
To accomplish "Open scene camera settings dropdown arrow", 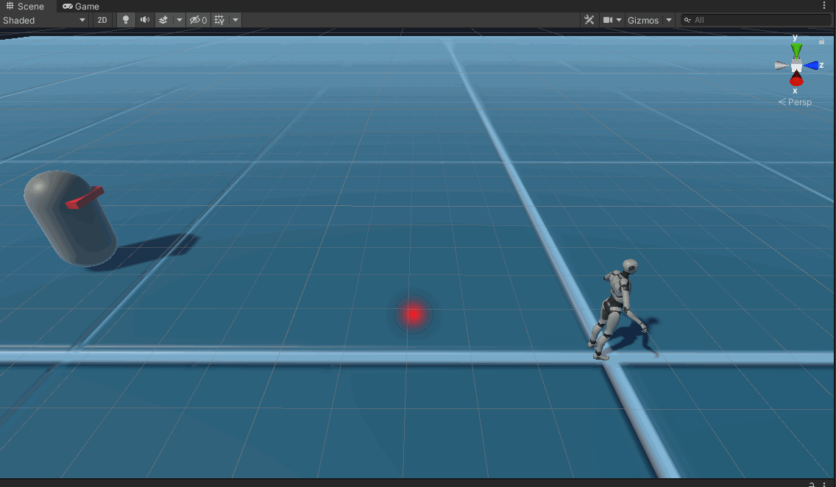I will 618,21.
